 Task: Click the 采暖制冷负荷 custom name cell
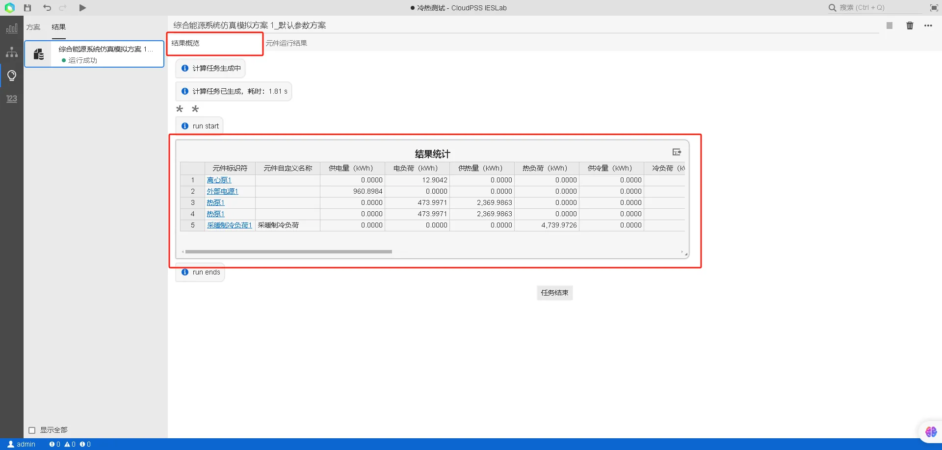click(x=288, y=225)
